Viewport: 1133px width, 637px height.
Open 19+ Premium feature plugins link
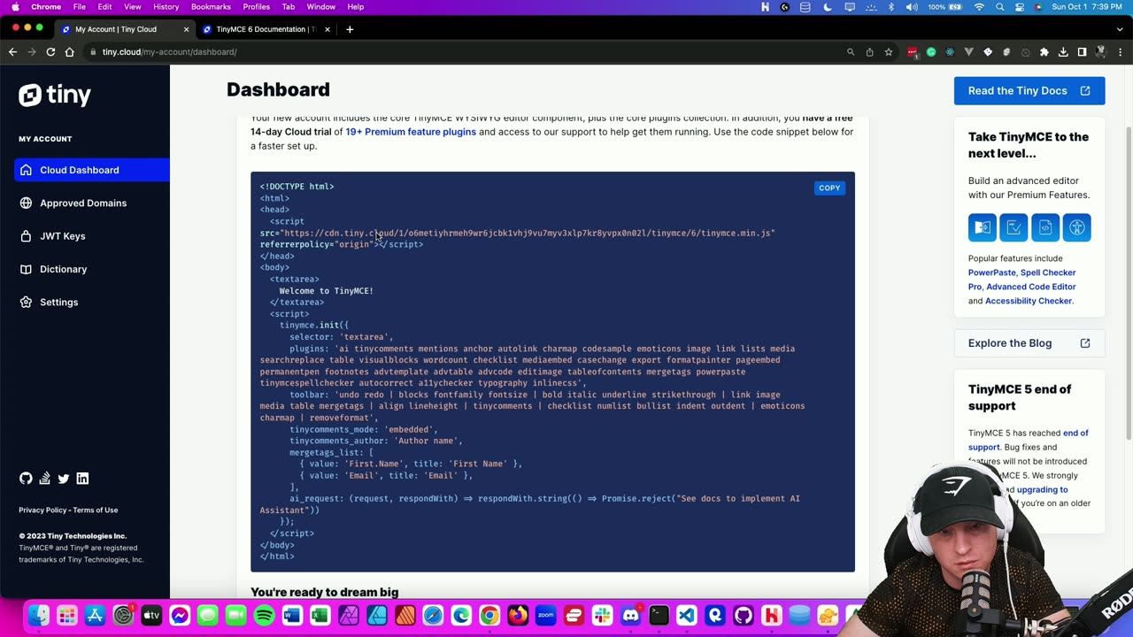pos(411,132)
